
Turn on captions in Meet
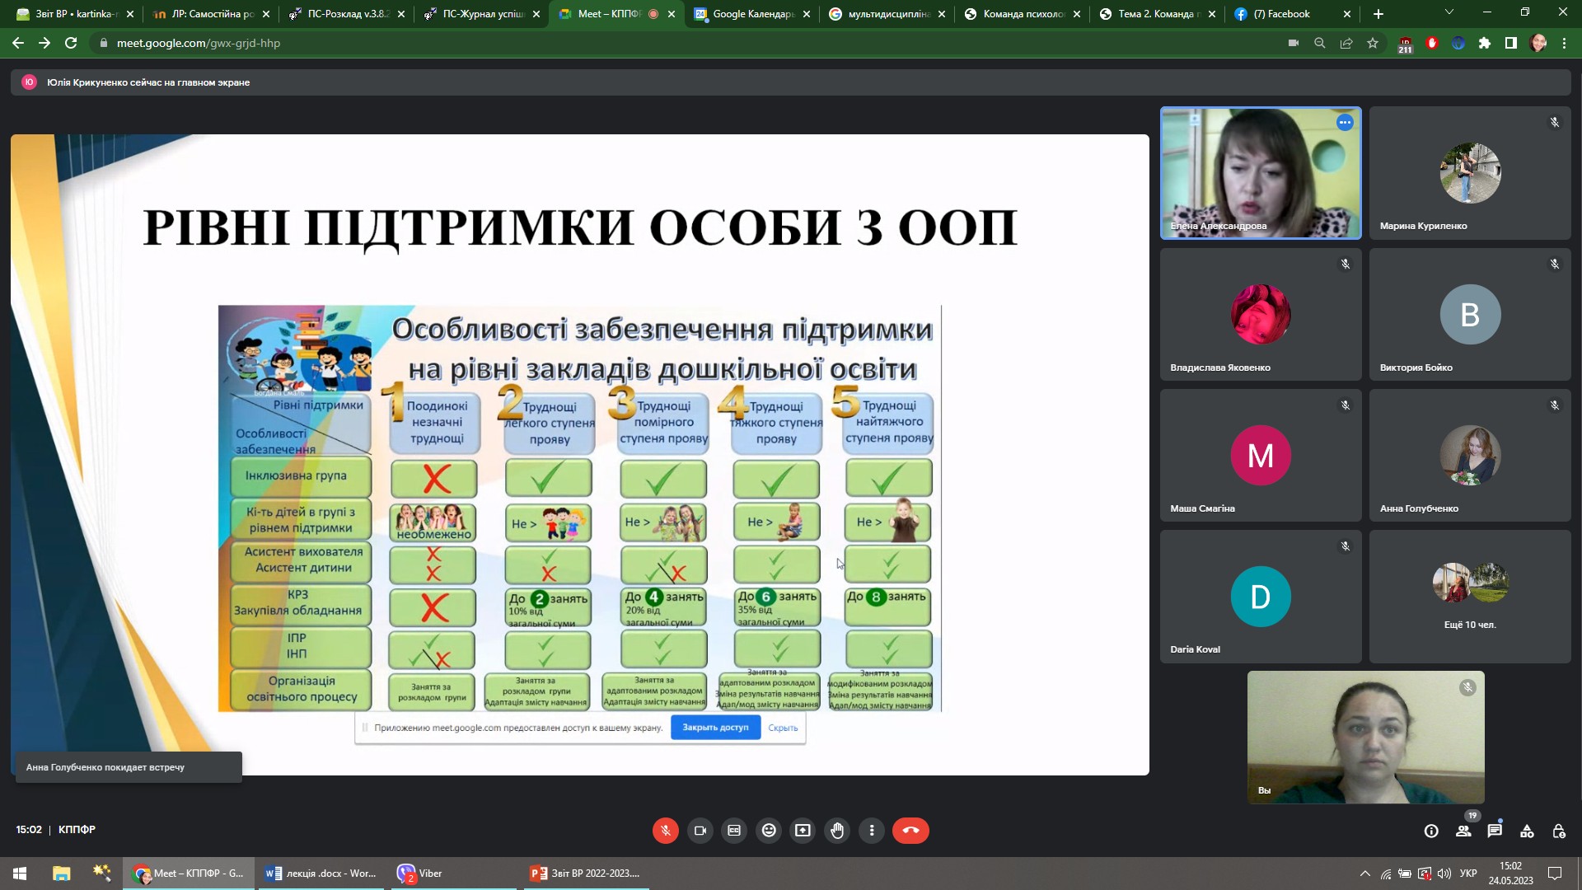(x=734, y=831)
